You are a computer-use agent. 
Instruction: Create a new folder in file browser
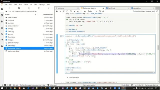coord(19,8)
